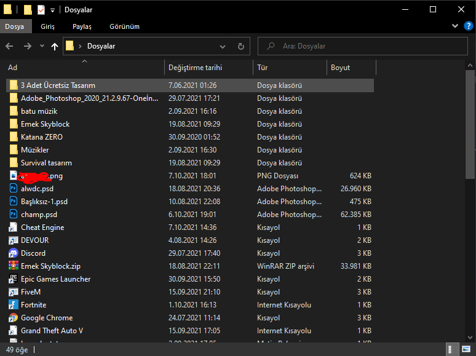Click the Epic Games Launcher icon
The height and width of the screenshot is (356, 476).
(14, 279)
